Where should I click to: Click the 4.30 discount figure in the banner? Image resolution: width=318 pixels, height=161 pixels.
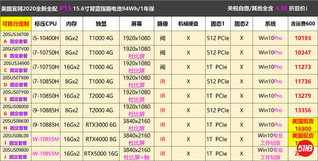(x=281, y=8)
